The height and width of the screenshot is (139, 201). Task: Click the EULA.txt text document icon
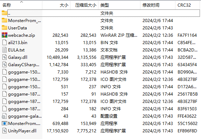[x=4, y=50]
